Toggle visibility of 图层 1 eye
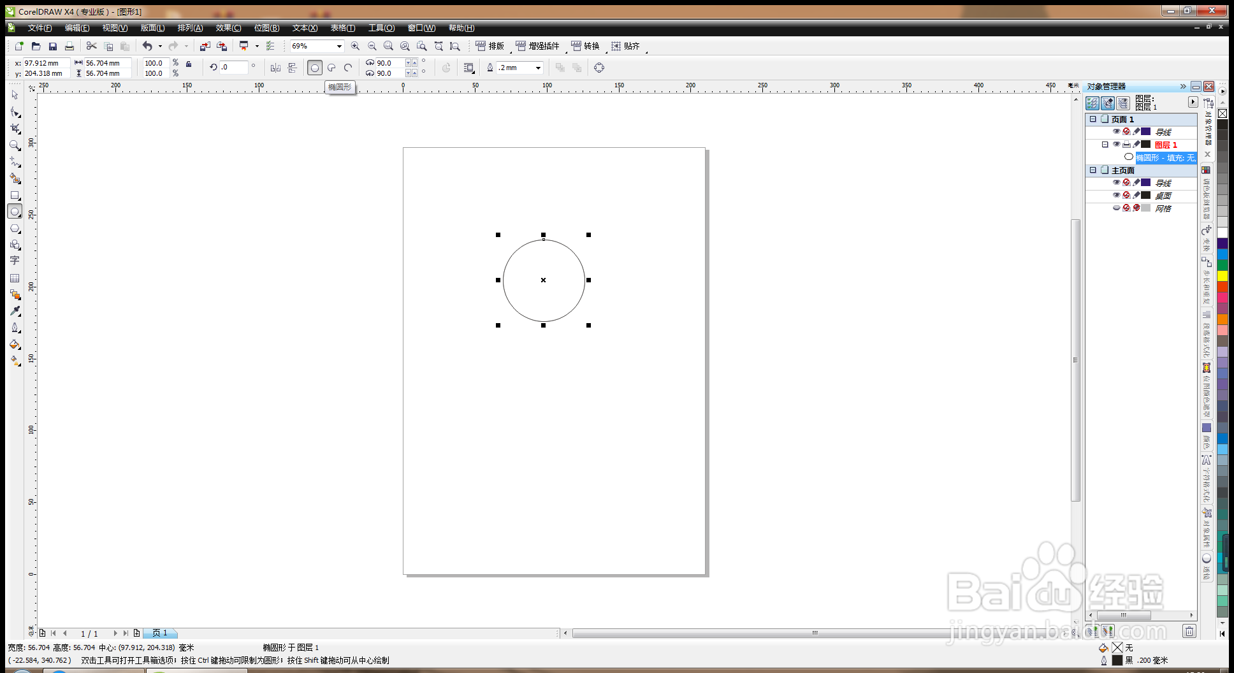 point(1116,145)
